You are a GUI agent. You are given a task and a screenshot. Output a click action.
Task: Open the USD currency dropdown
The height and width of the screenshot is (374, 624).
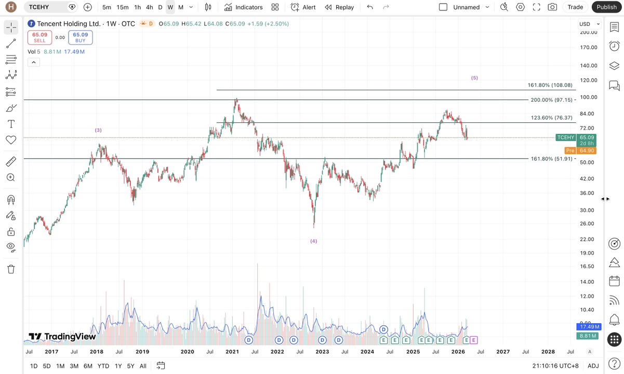coord(589,24)
